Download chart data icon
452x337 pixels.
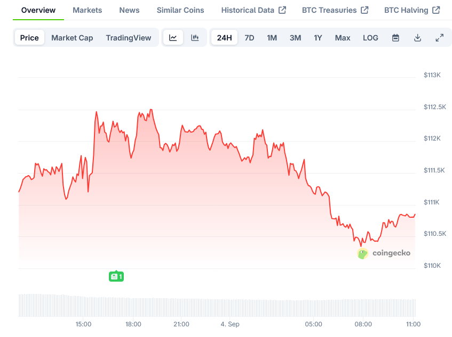[x=417, y=38]
